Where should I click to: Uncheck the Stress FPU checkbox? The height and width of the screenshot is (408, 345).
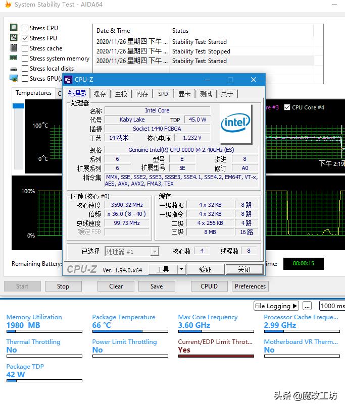(25, 38)
